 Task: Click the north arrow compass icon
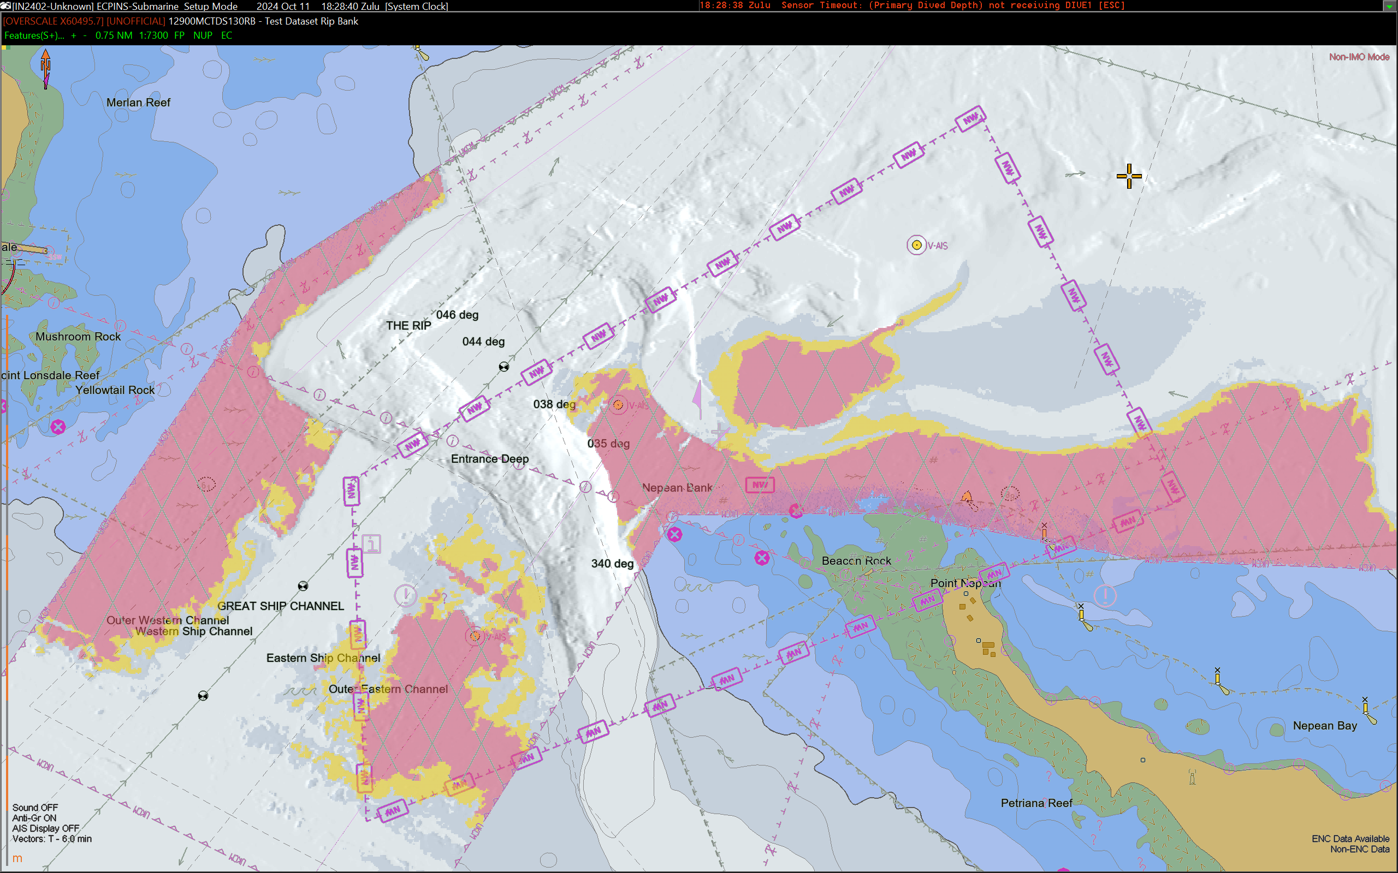(x=46, y=68)
